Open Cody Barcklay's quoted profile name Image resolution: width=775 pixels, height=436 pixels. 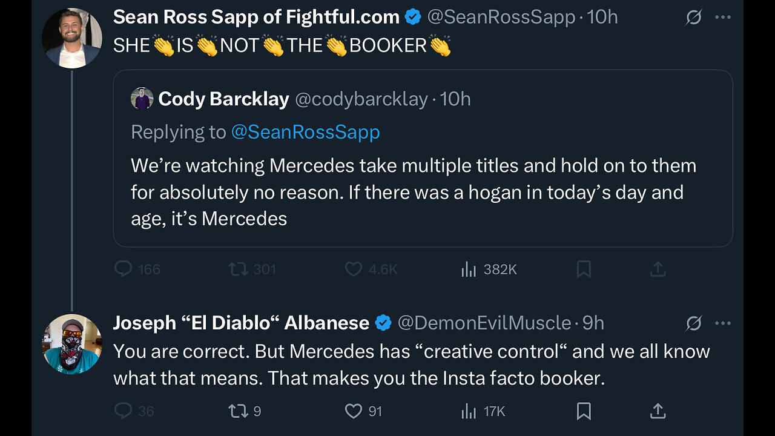(223, 99)
